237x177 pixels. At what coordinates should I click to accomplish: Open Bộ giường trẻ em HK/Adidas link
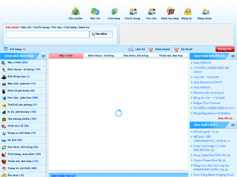(212, 113)
